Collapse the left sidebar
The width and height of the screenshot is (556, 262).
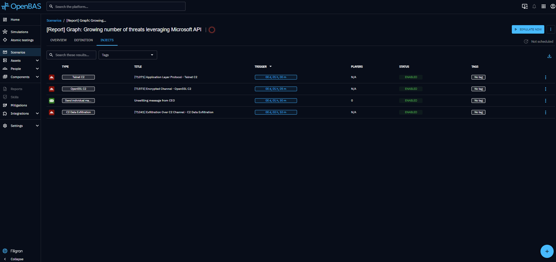[17, 259]
